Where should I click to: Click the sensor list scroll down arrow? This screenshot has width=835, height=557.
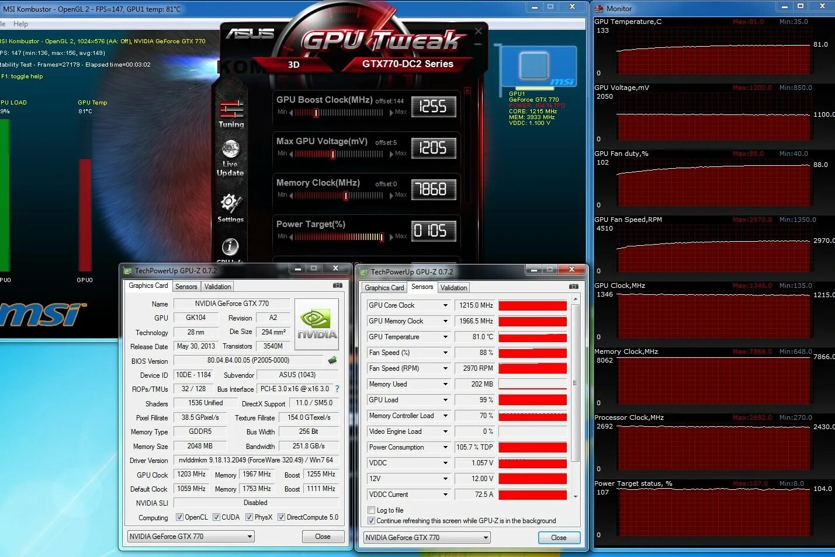[x=575, y=496]
